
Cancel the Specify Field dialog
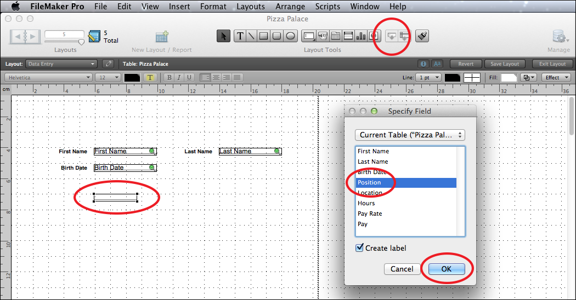coord(402,269)
